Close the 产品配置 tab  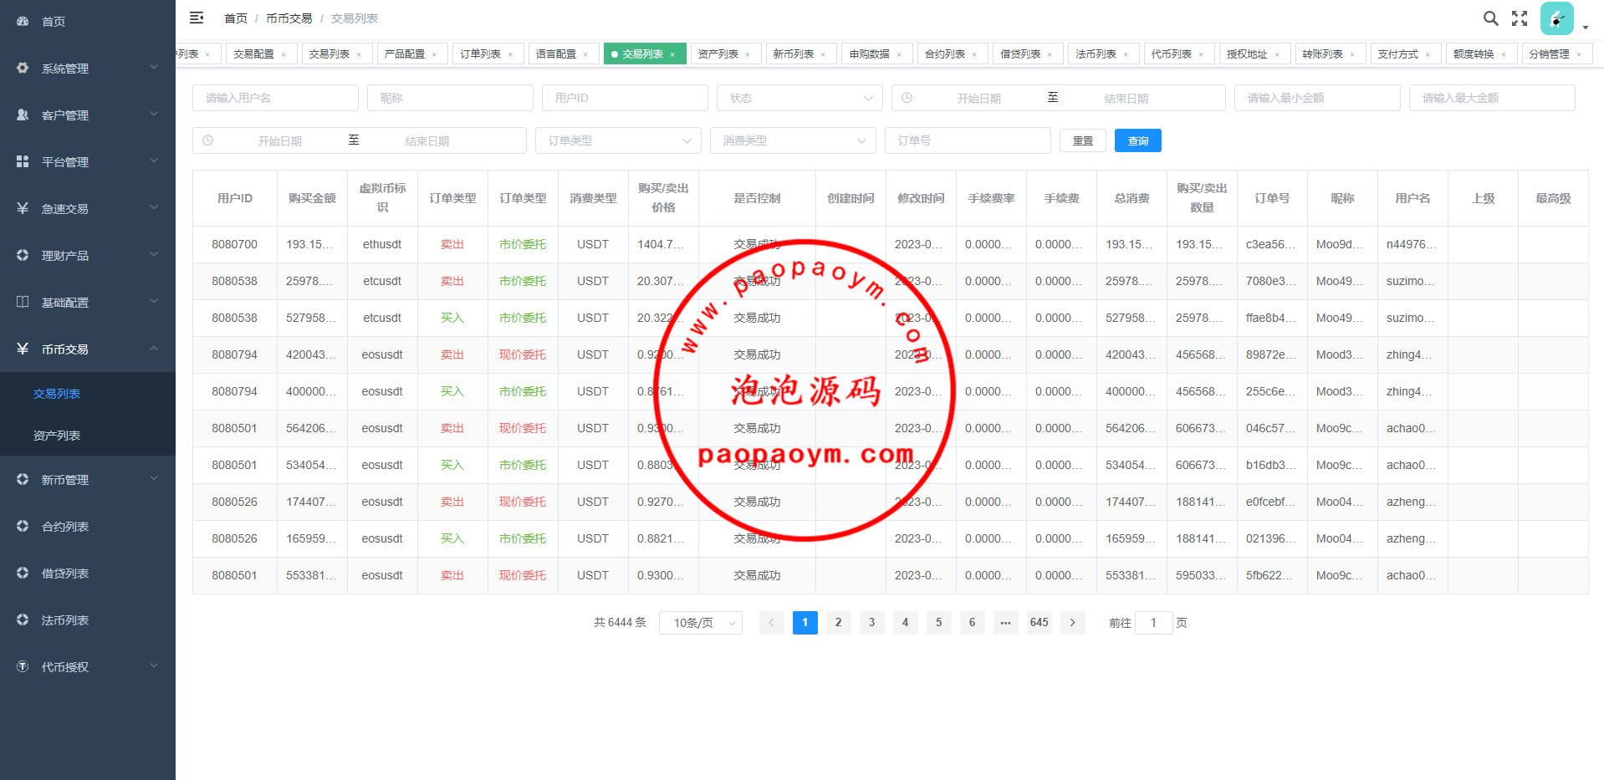coord(434,54)
